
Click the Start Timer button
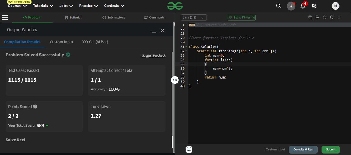click(242, 18)
